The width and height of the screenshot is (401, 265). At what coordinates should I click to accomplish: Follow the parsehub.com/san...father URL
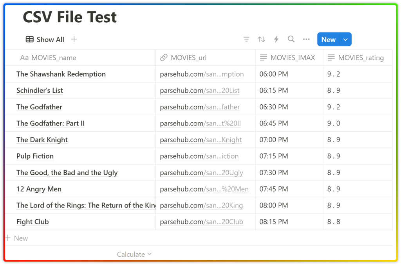pyautogui.click(x=200, y=107)
